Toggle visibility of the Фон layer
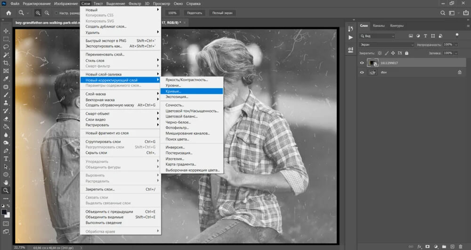 (x=362, y=72)
